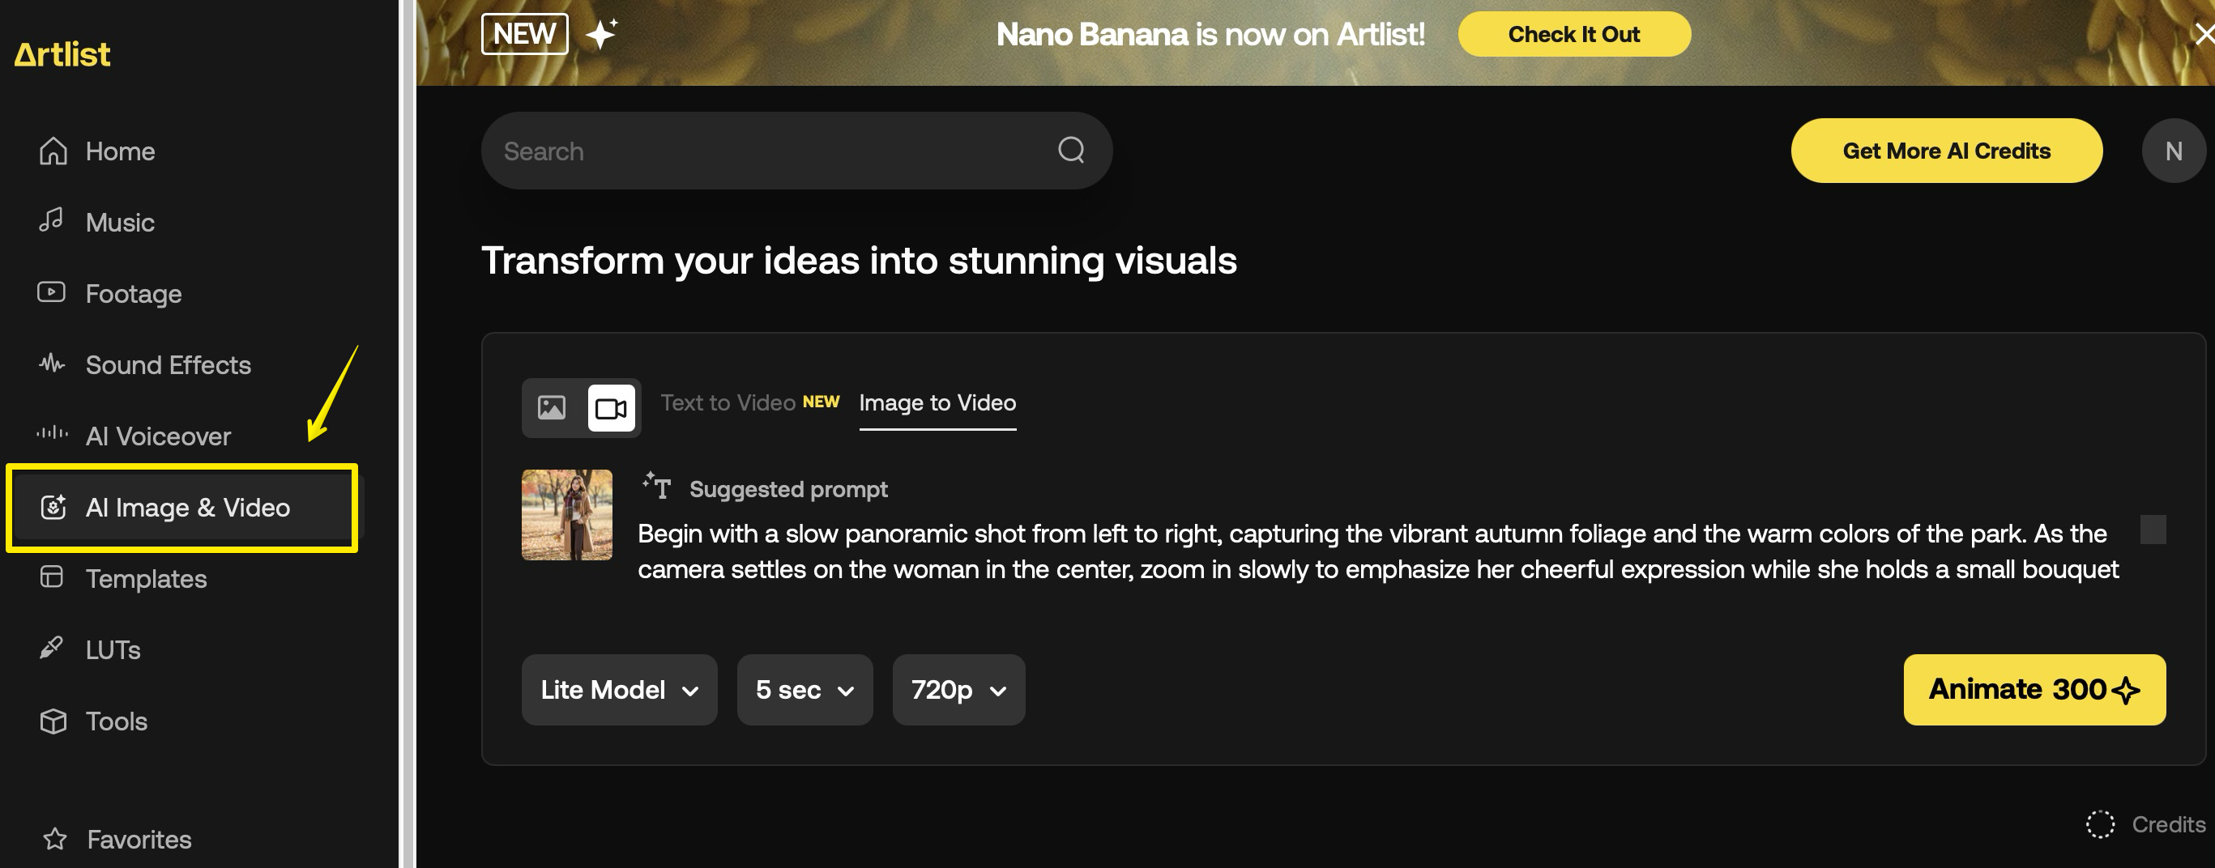Click the Credits circular indicator icon
This screenshot has height=868, width=2215.
point(2100,824)
